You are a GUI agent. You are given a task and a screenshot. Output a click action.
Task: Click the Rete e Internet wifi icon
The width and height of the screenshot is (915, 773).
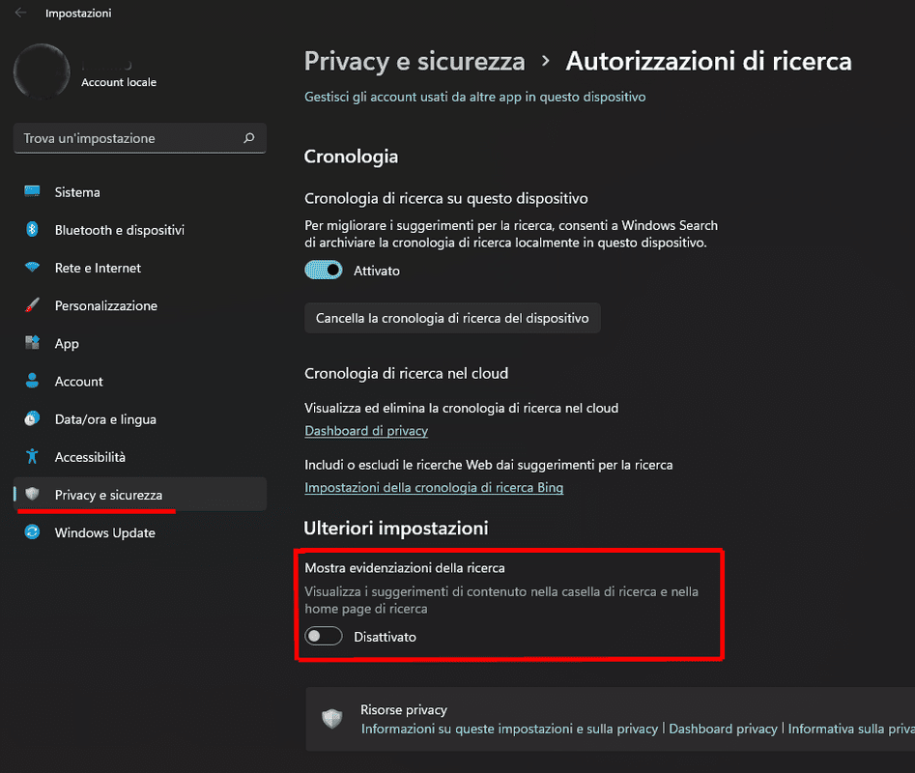pos(32,268)
